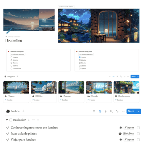Open the dropdown arrow beside Nova in Categorias
This screenshot has width=144, height=148.
click(138, 76)
